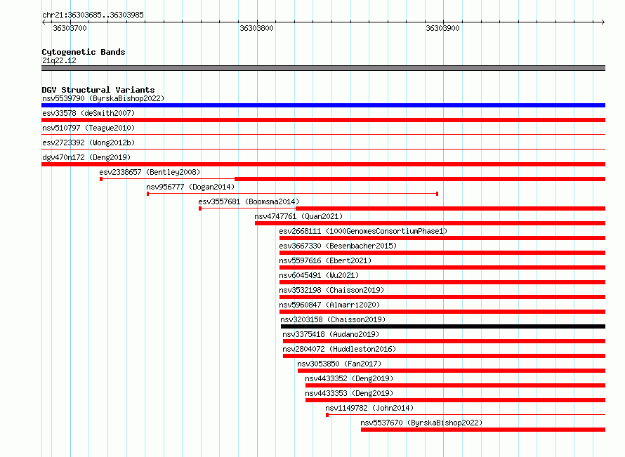Click the nsv510797 (Teague2010) label
Screen dimensions: 625x457
coord(88,128)
